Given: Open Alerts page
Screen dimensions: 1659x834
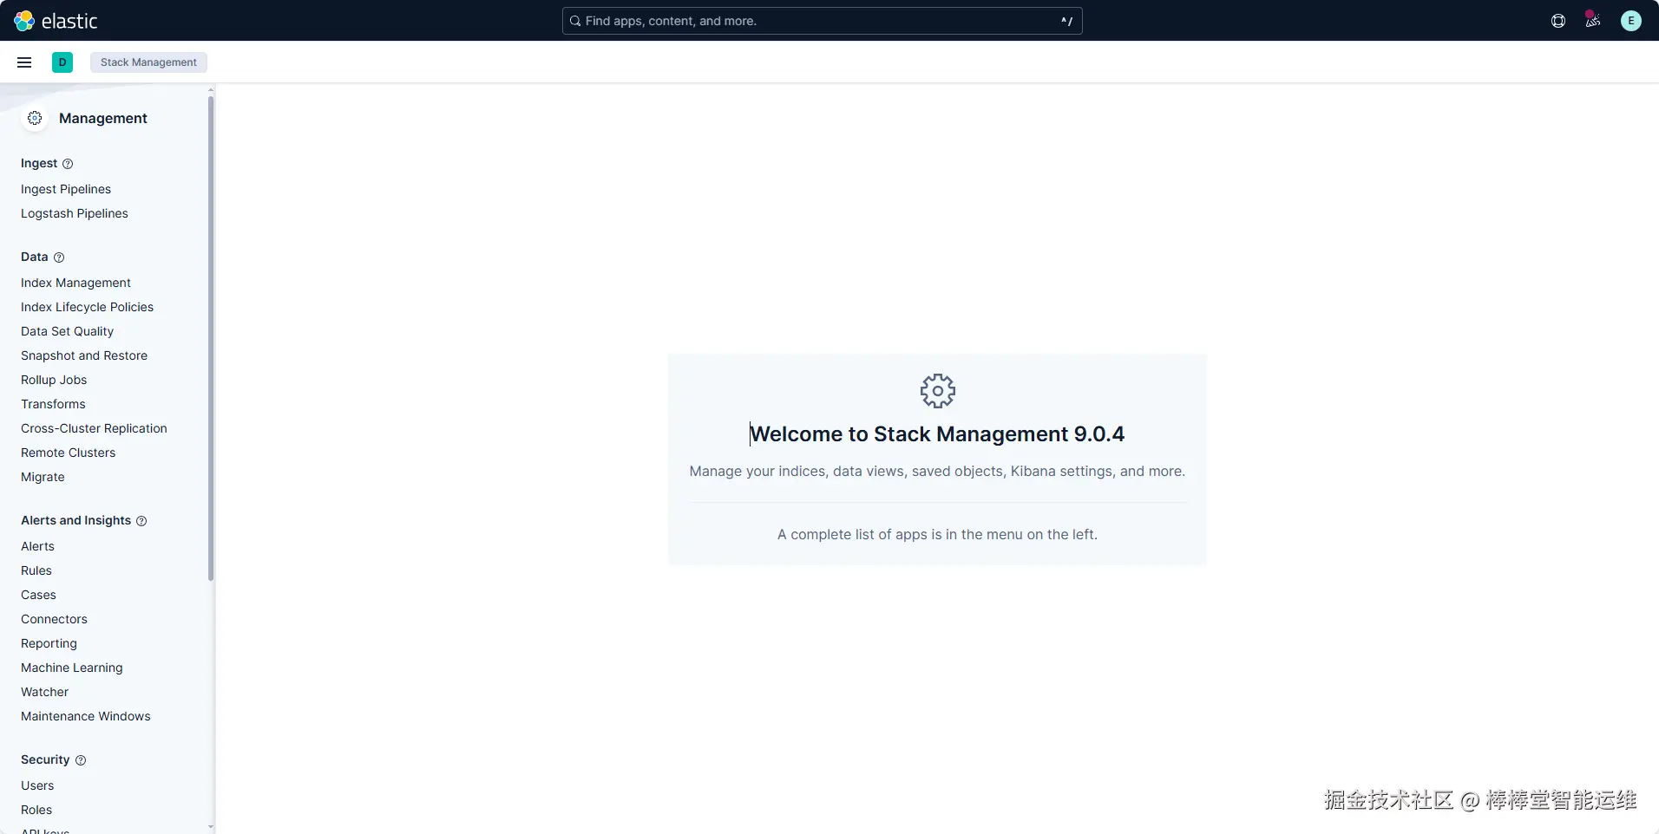Looking at the screenshot, I should pyautogui.click(x=37, y=546).
